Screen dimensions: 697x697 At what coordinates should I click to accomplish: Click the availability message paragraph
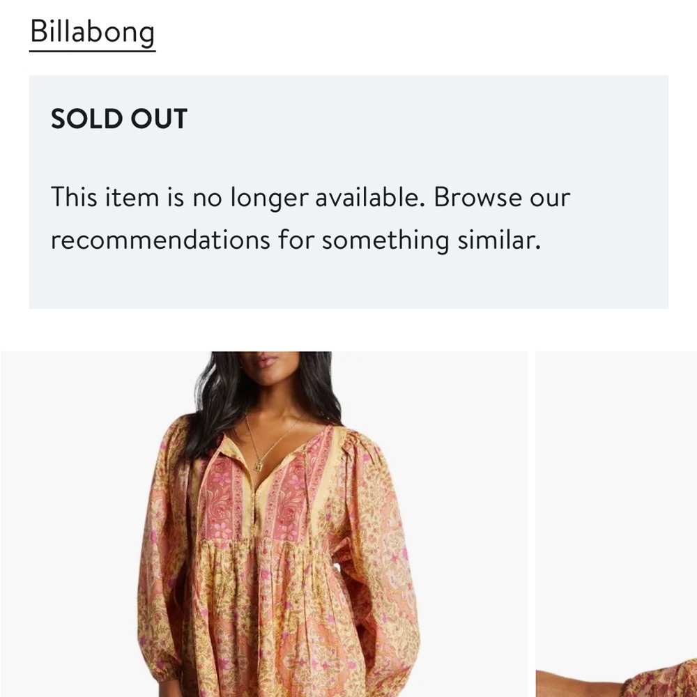310,217
